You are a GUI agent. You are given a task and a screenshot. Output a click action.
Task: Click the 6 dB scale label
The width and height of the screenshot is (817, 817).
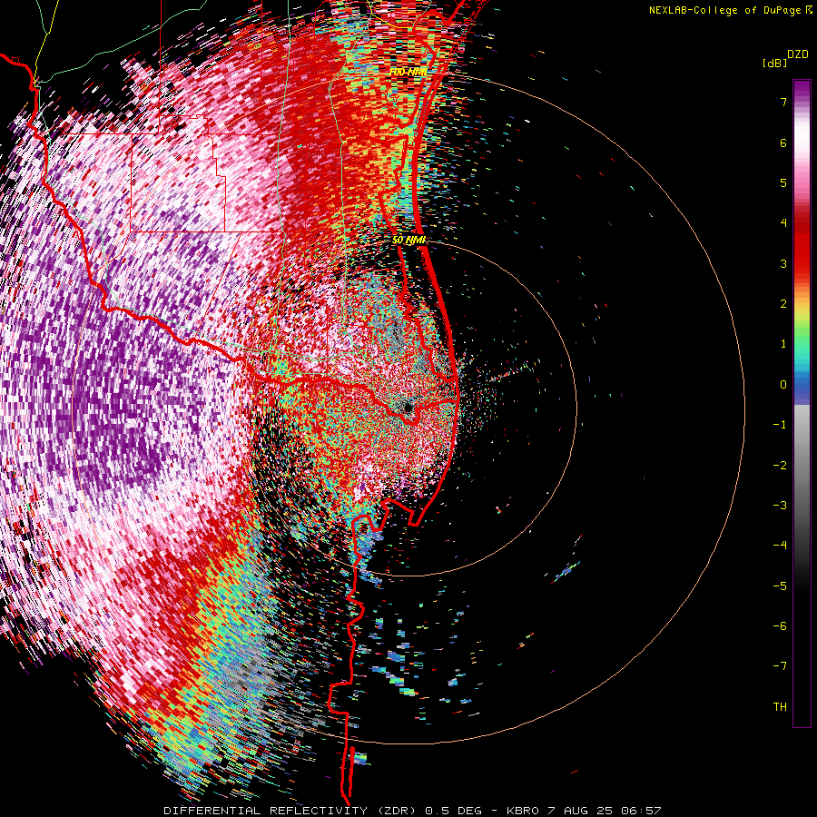point(783,143)
